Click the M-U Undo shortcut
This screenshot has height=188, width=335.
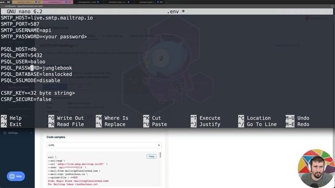click(297, 118)
